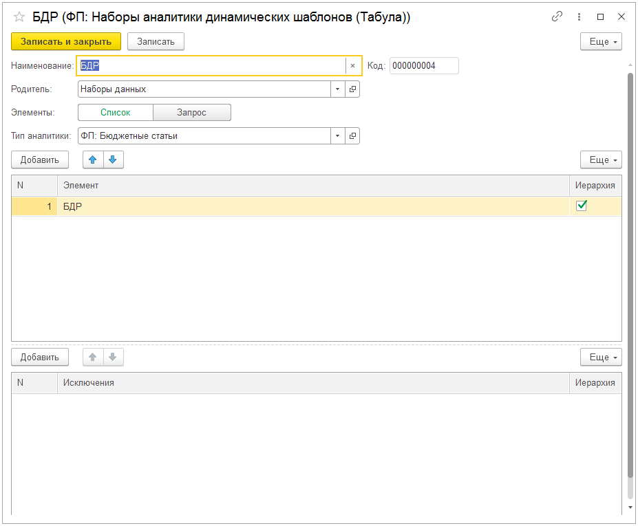This screenshot has height=526, width=638.
Task: Click the Записать button
Action: (x=156, y=41)
